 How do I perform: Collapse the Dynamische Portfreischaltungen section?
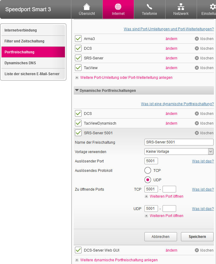pos(77,90)
